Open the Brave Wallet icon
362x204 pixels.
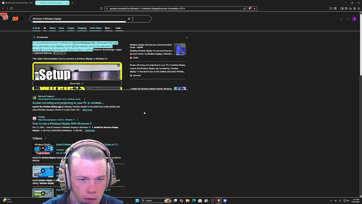tap(346, 8)
